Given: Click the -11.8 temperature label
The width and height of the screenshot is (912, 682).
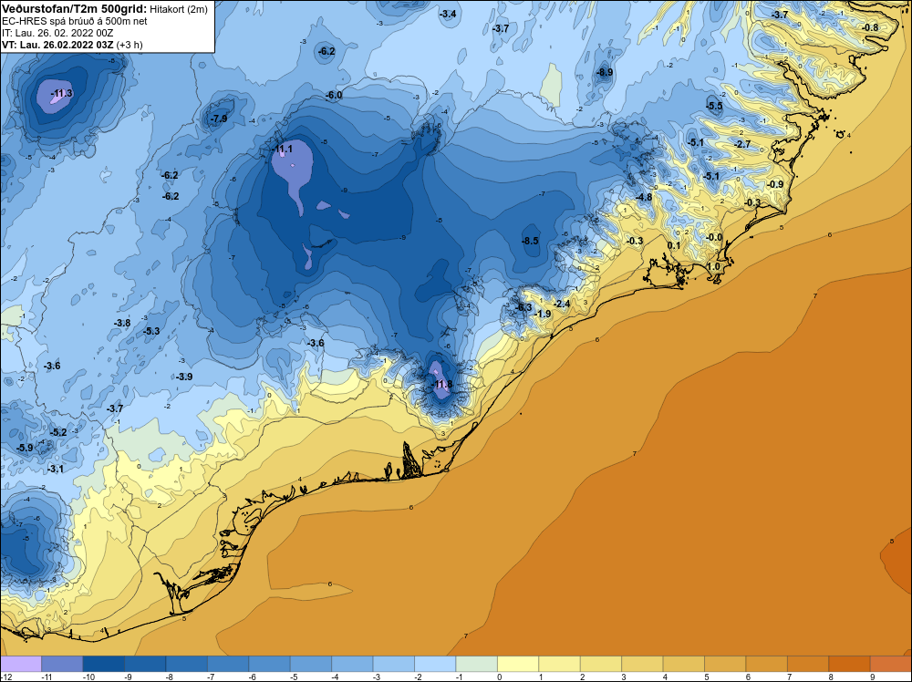Looking at the screenshot, I should pos(441,385).
